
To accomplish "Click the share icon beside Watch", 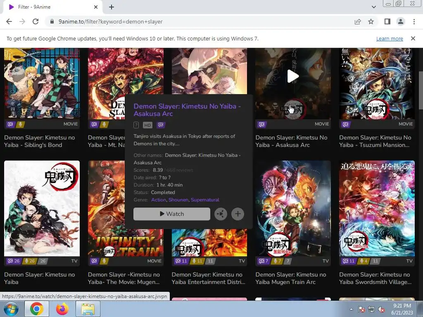I will coord(221,214).
